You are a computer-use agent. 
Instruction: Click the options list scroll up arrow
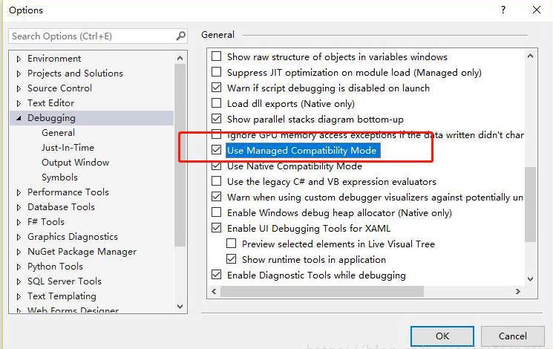[530, 56]
